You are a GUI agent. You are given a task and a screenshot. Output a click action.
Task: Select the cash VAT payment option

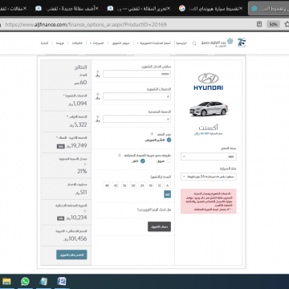143,161
